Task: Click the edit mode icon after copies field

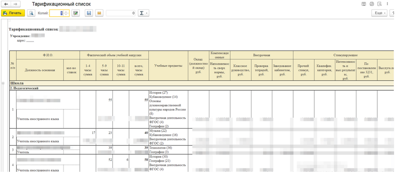Action: [75, 13]
